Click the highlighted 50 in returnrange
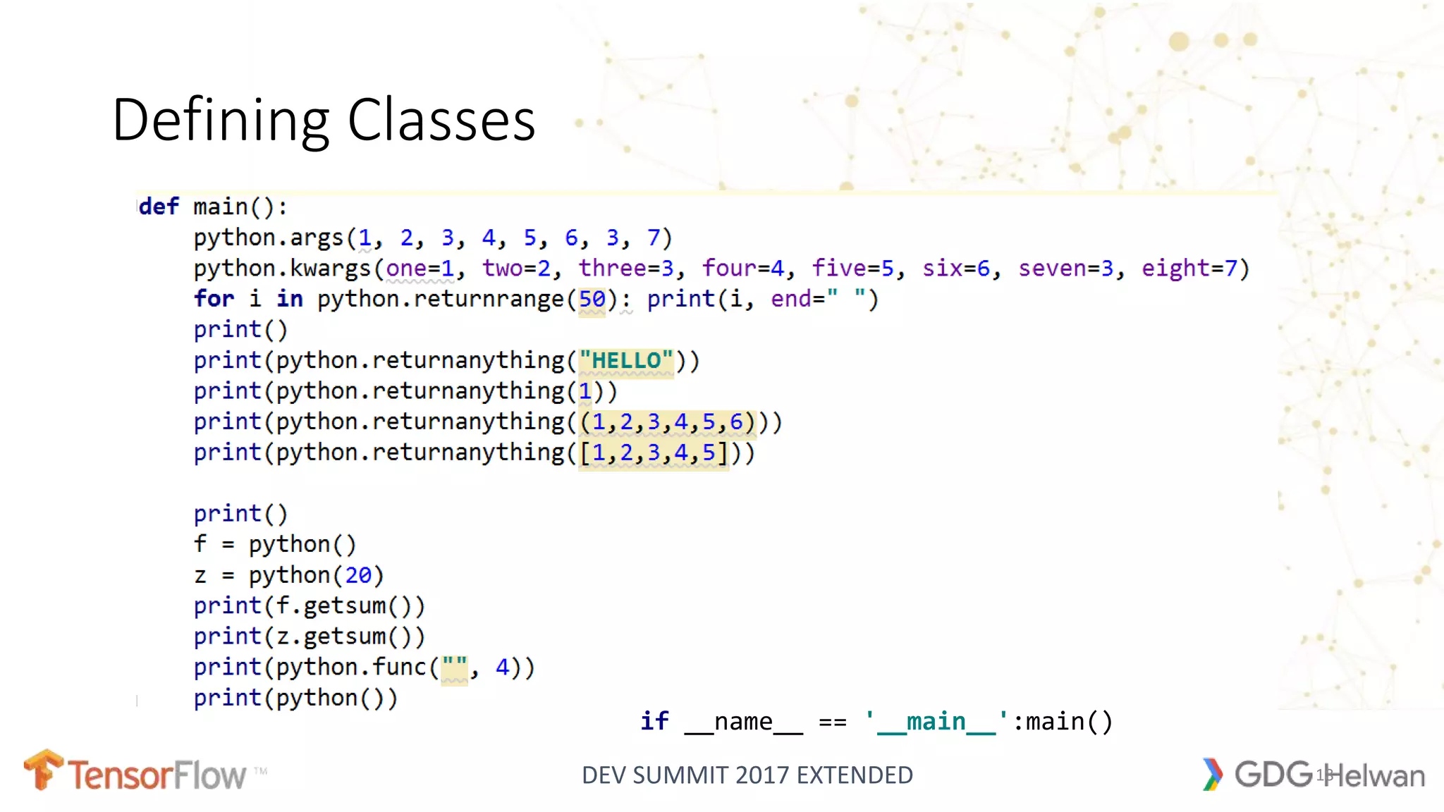The height and width of the screenshot is (812, 1444). click(592, 300)
